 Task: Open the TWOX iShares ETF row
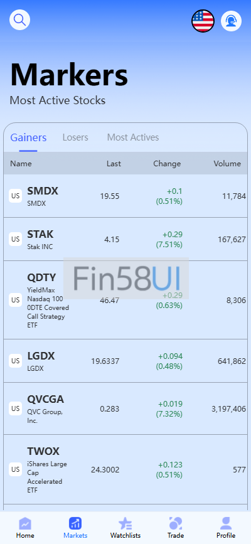point(125,469)
